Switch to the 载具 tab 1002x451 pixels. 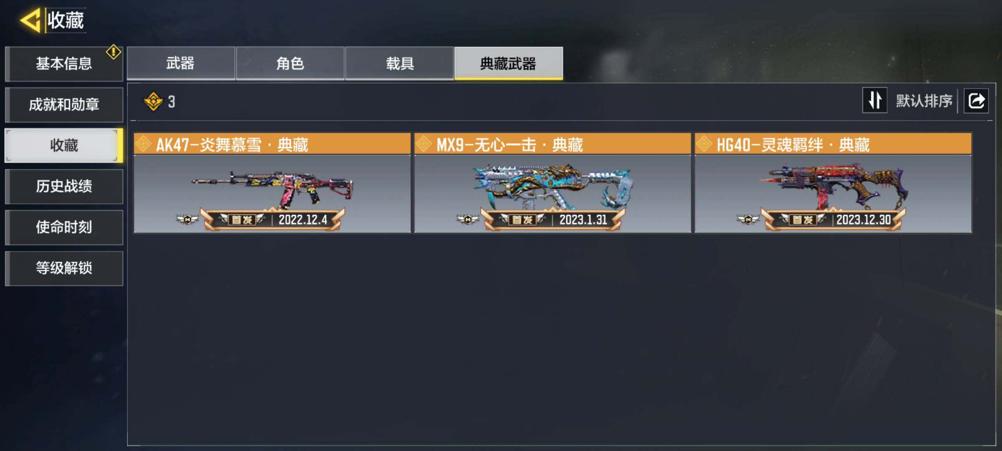click(400, 63)
